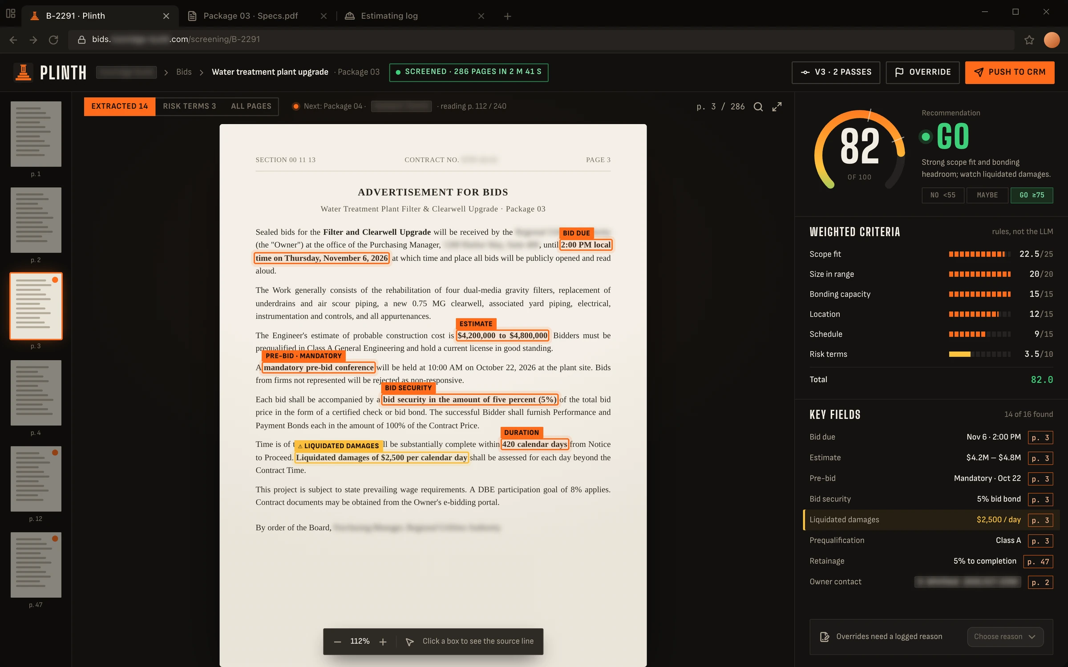Jump to p. 2 for Owner contact
1068x667 pixels.
(1040, 582)
